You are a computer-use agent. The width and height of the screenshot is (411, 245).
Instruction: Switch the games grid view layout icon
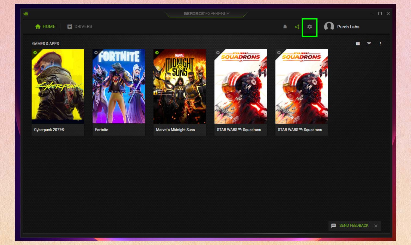tap(358, 44)
